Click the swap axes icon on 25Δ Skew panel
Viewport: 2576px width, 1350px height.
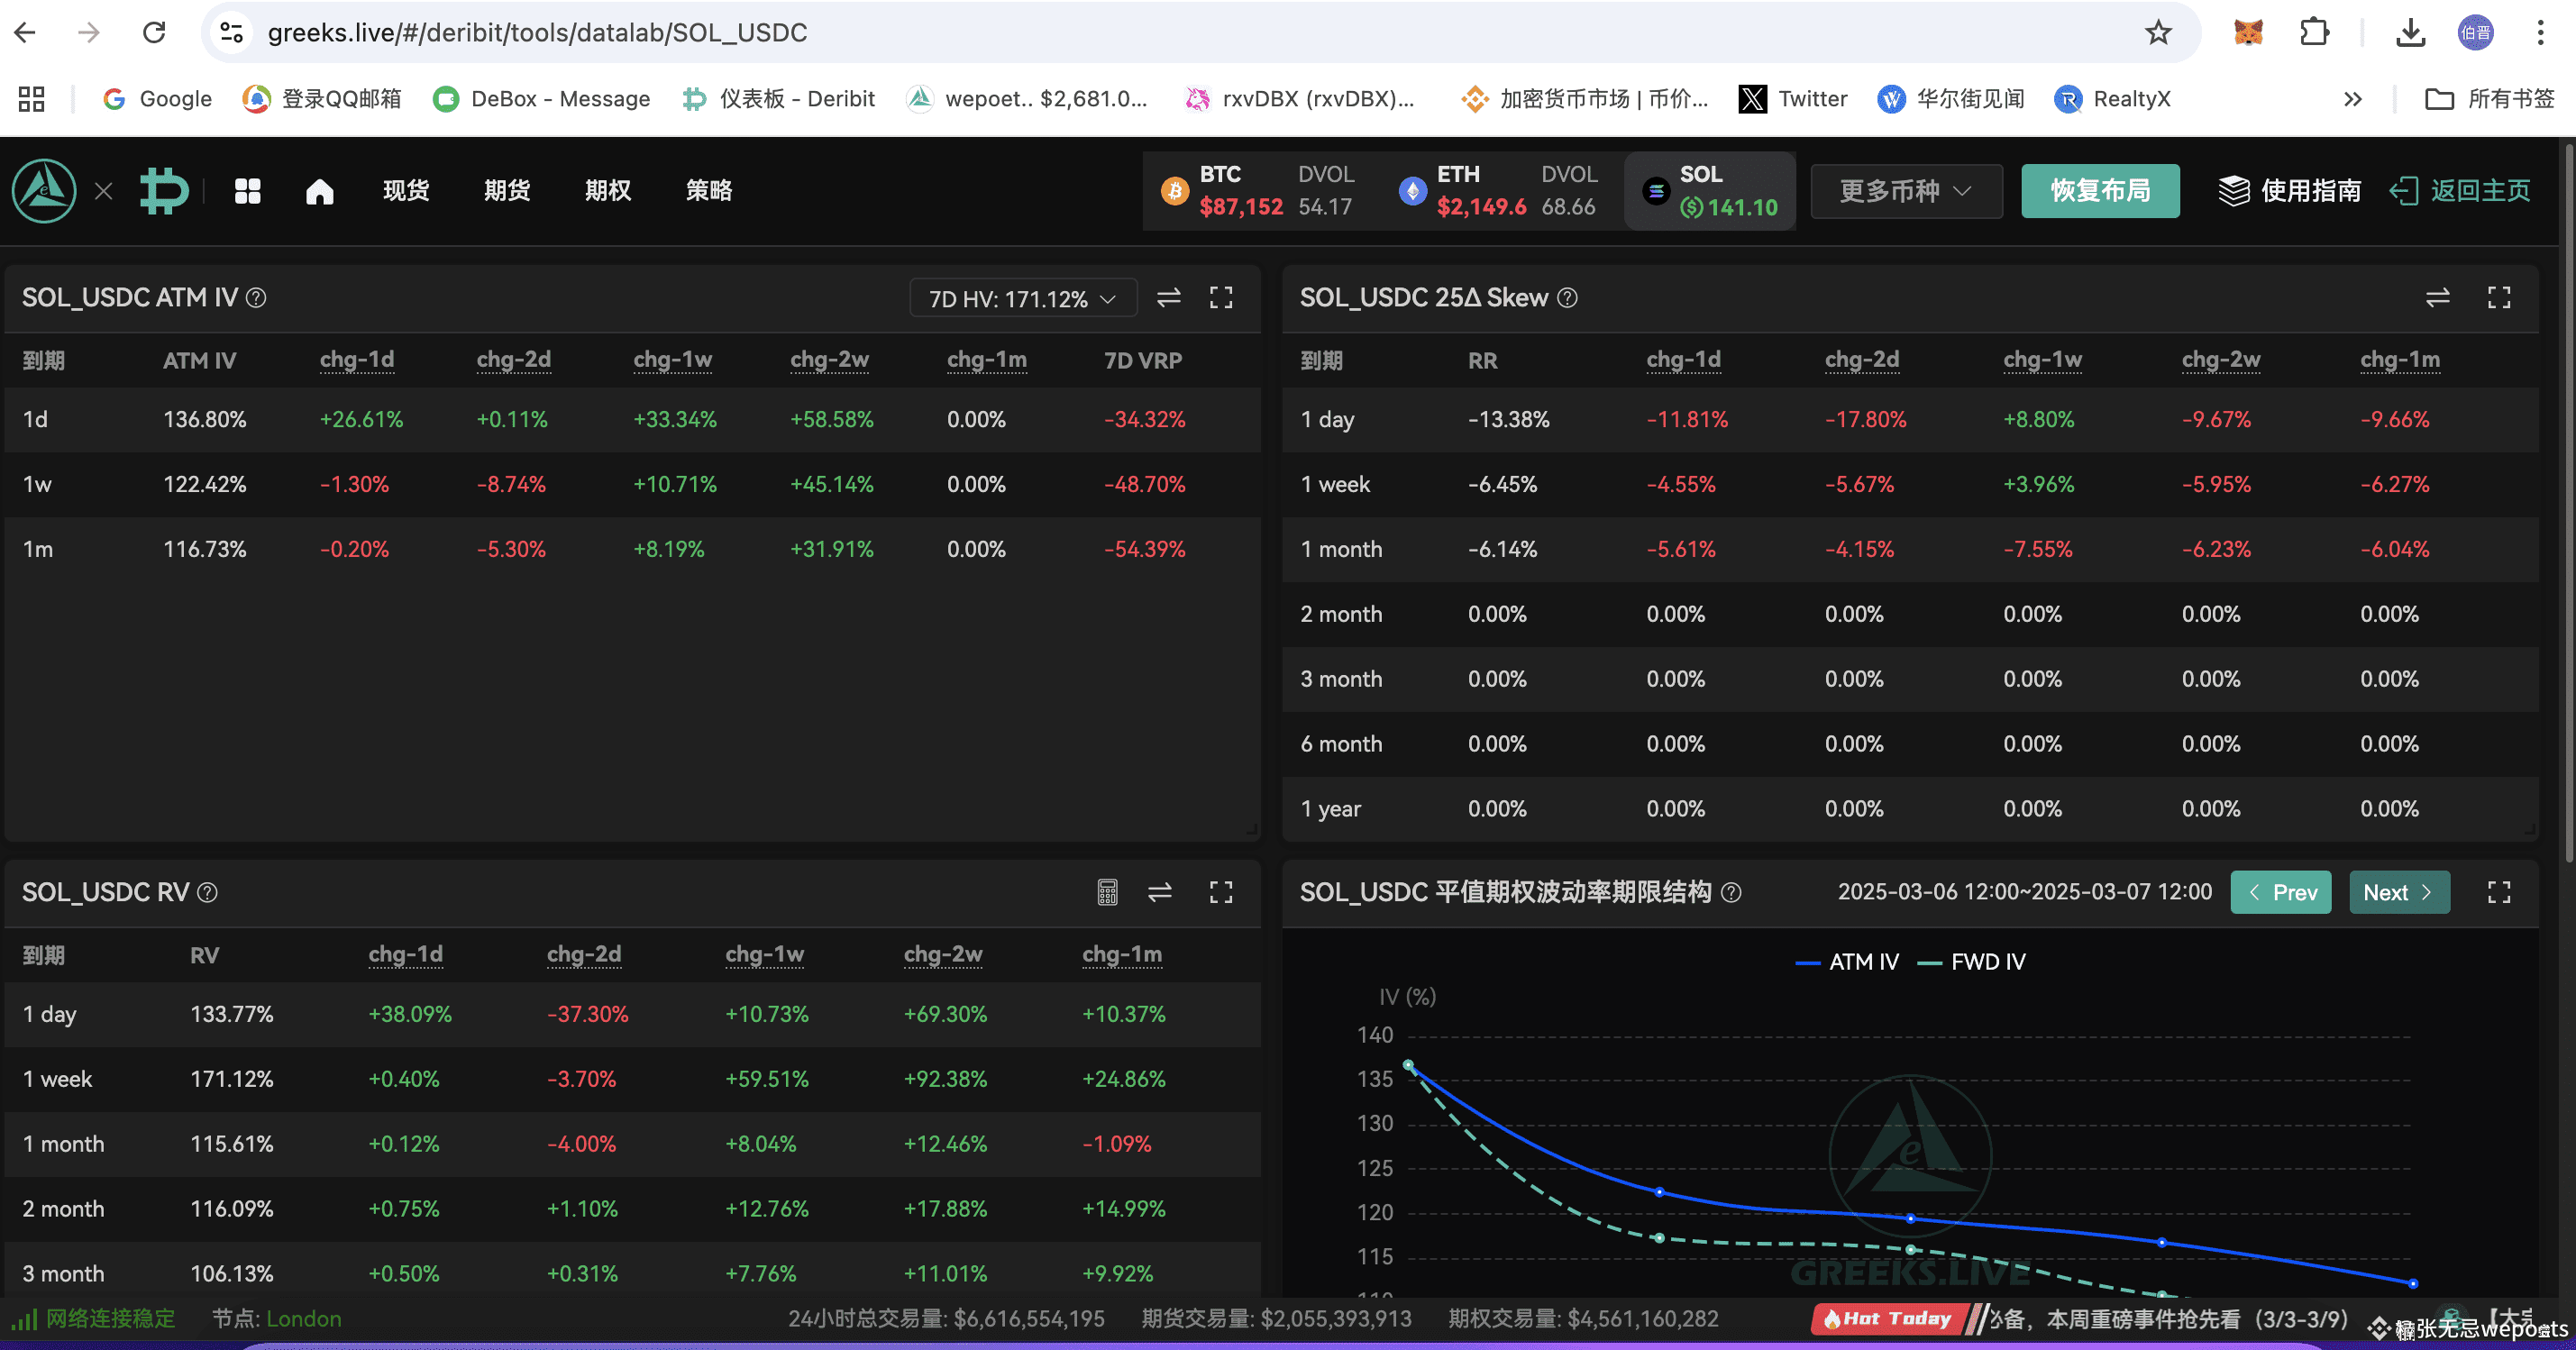(x=2437, y=297)
